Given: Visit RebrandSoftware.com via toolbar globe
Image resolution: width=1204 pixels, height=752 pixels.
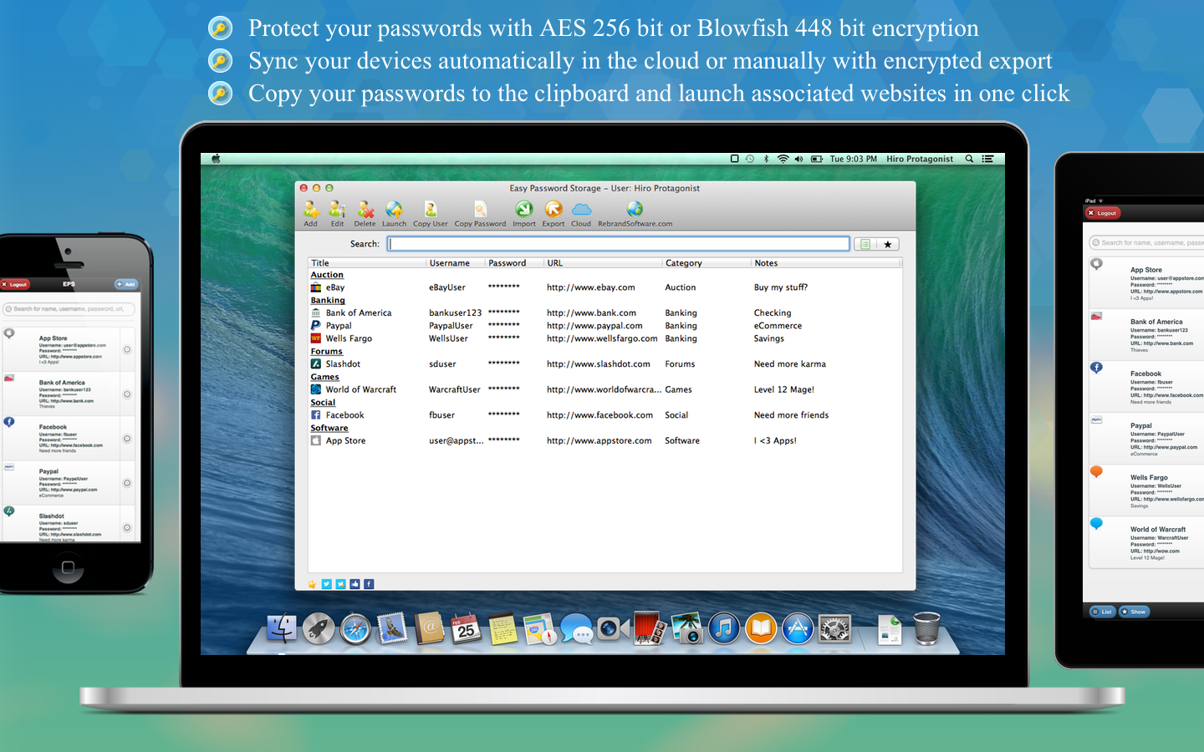Looking at the screenshot, I should click(634, 212).
